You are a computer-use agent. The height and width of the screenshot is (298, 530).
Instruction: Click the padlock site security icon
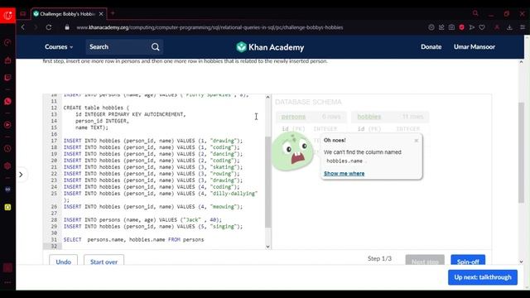(x=67, y=27)
